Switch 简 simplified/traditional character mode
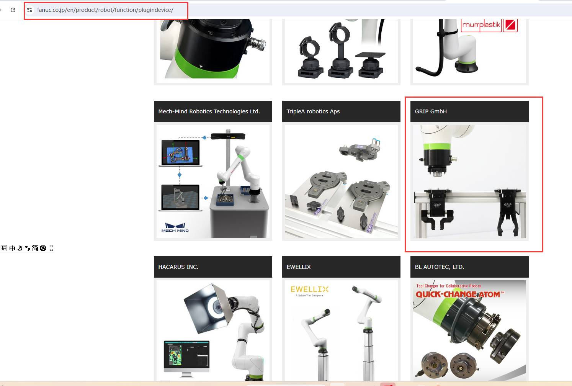 click(35, 248)
